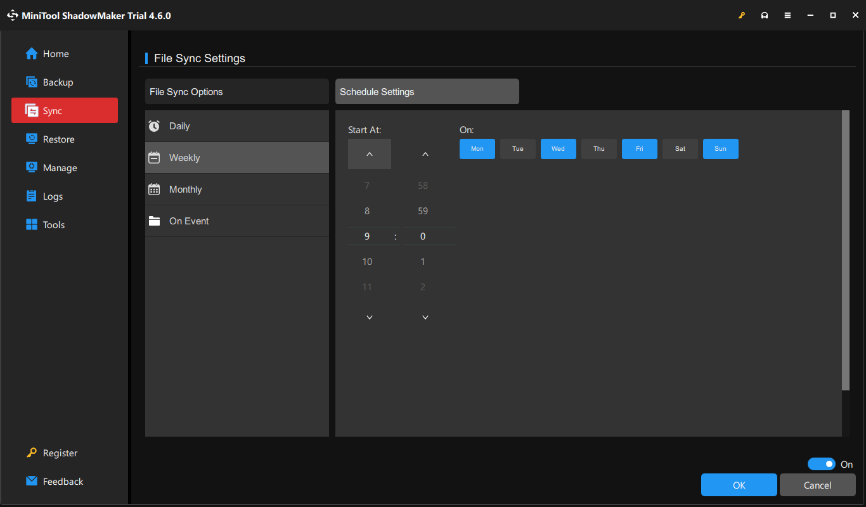Open the Home page icon
866x507 pixels.
click(x=32, y=54)
